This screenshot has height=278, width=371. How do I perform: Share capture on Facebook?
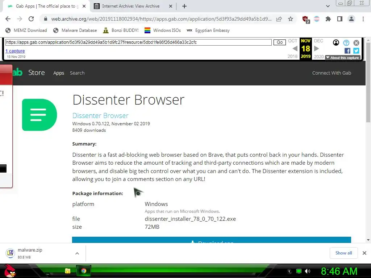(347, 51)
